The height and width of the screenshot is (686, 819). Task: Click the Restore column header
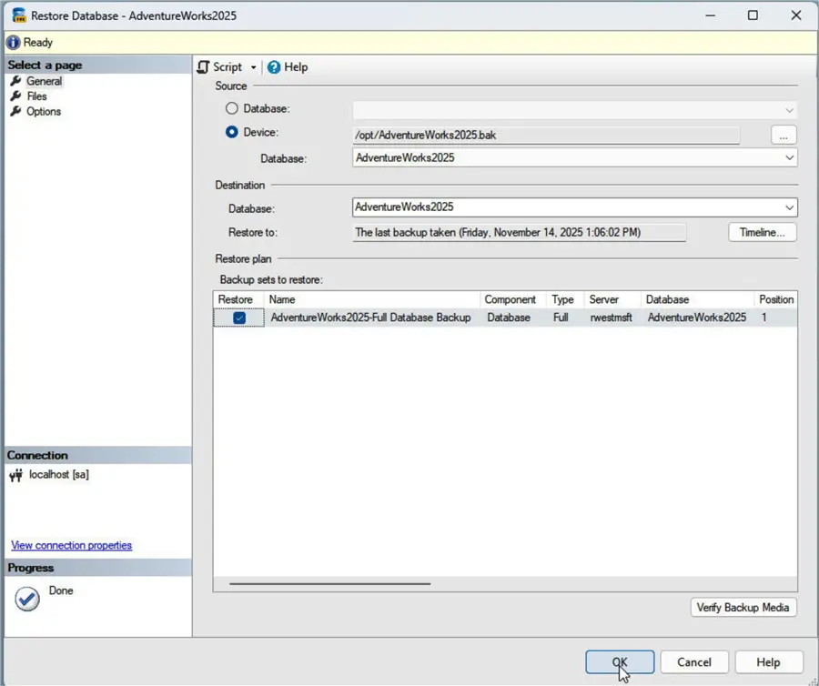(x=238, y=299)
